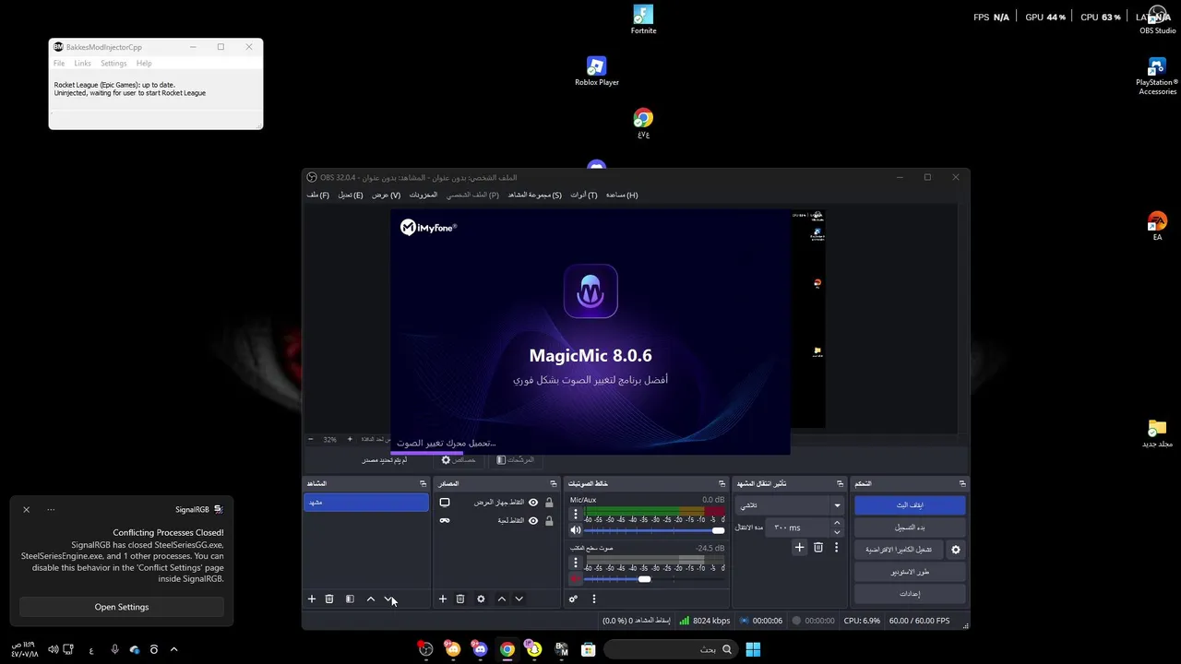The width and height of the screenshot is (1181, 664).
Task: Toggle lock on display capture source
Action: click(x=549, y=503)
